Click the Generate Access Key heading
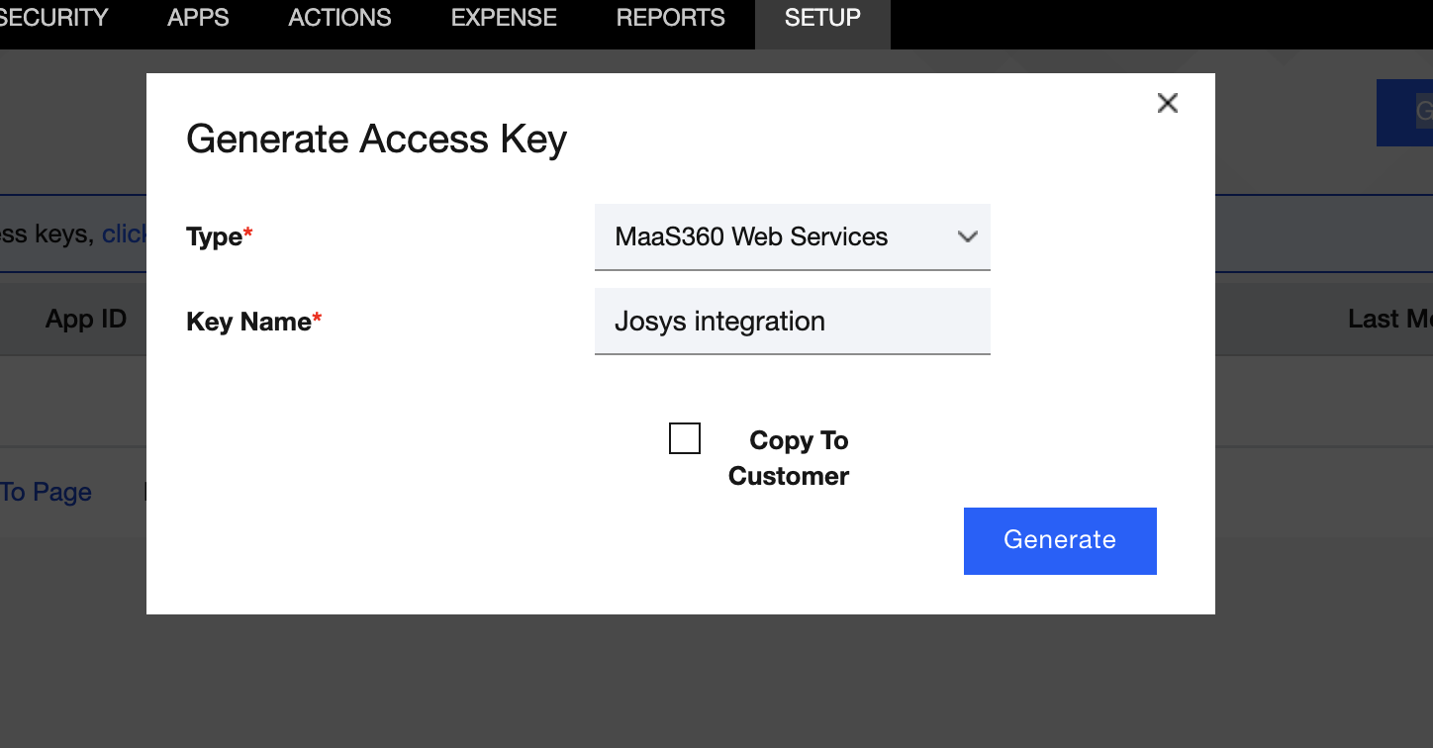The width and height of the screenshot is (1433, 748). point(376,139)
